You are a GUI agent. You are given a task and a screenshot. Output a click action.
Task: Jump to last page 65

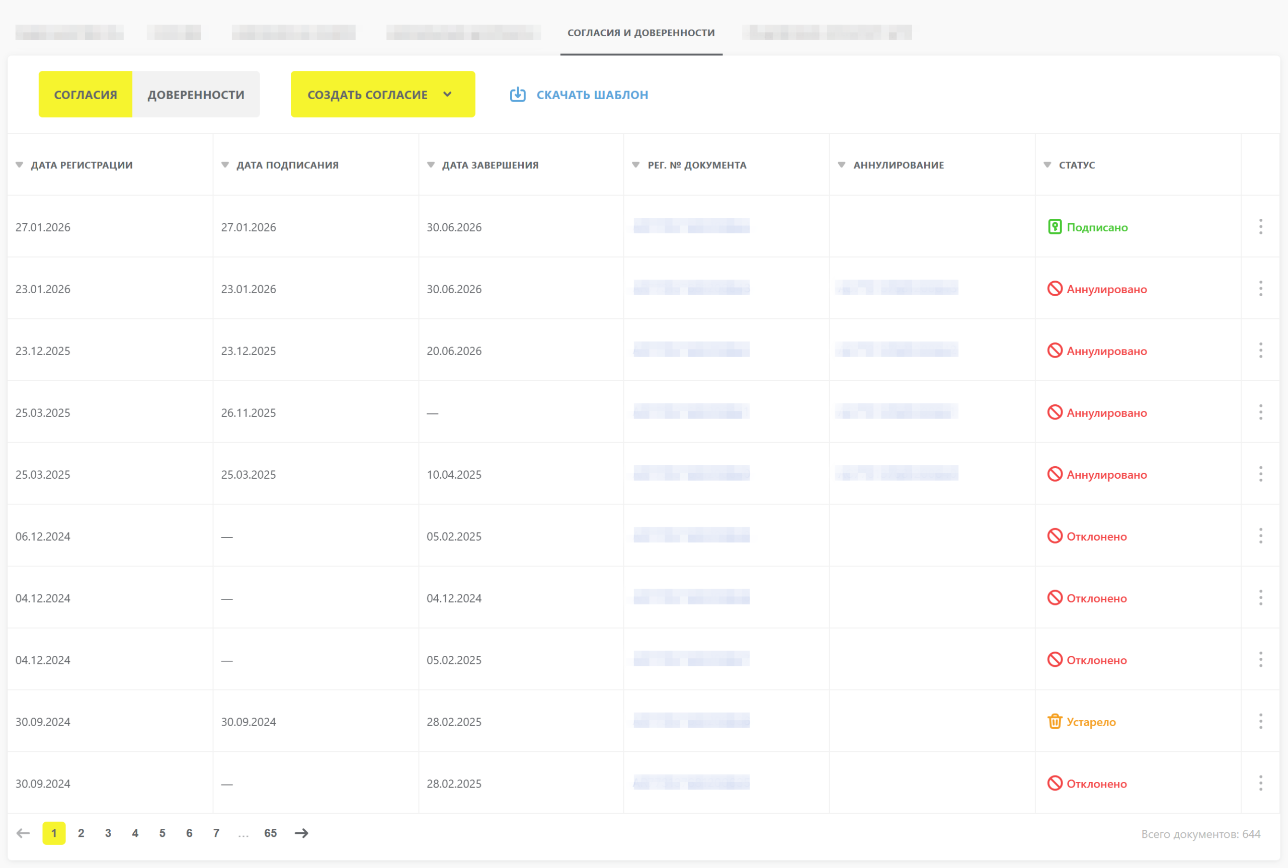coord(270,833)
